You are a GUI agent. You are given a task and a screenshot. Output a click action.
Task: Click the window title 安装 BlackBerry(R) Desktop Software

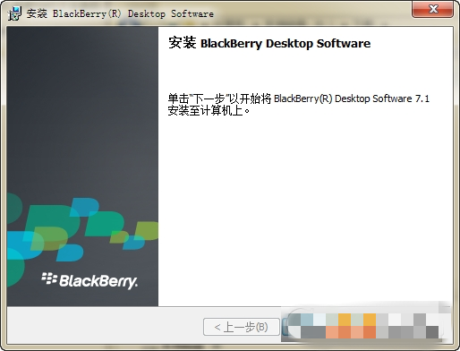pos(120,13)
